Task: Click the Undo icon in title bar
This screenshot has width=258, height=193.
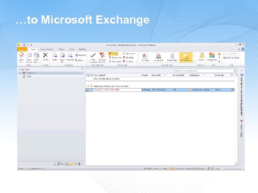Action: [28, 45]
